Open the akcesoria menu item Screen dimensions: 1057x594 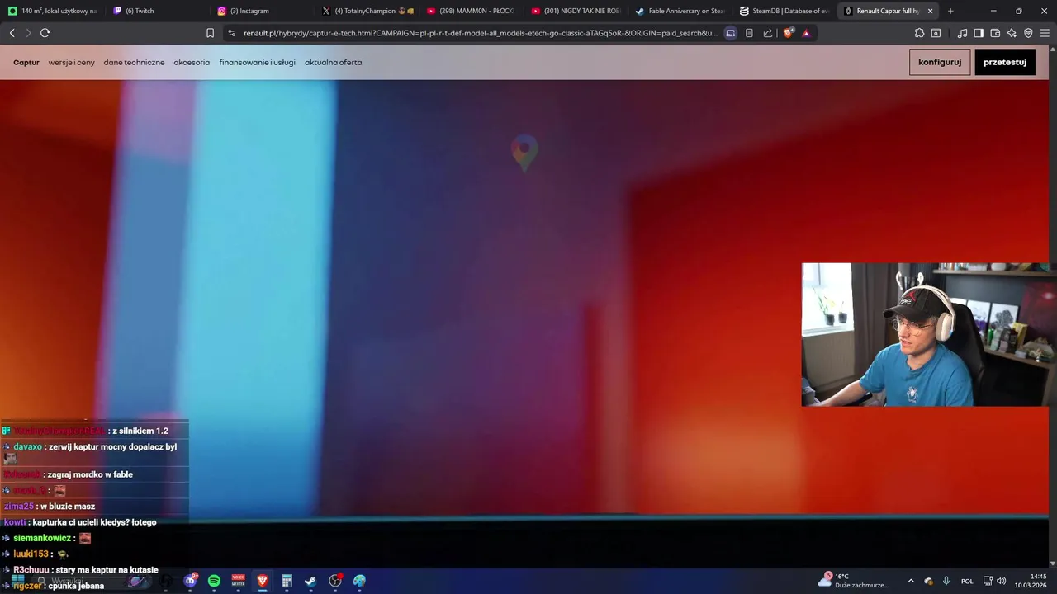192,63
